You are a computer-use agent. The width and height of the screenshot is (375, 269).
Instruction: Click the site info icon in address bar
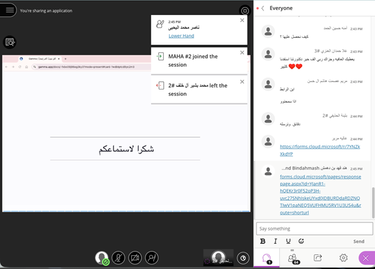click(35, 67)
